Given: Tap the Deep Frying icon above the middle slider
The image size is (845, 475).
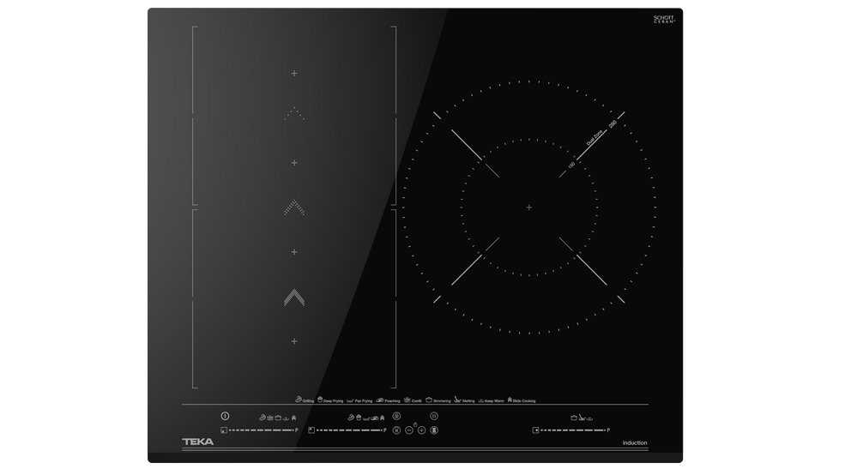Looking at the screenshot, I should (x=359, y=418).
